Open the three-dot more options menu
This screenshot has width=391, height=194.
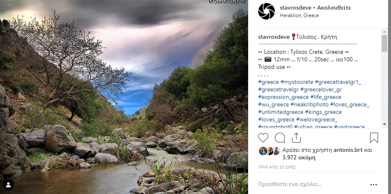373,184
